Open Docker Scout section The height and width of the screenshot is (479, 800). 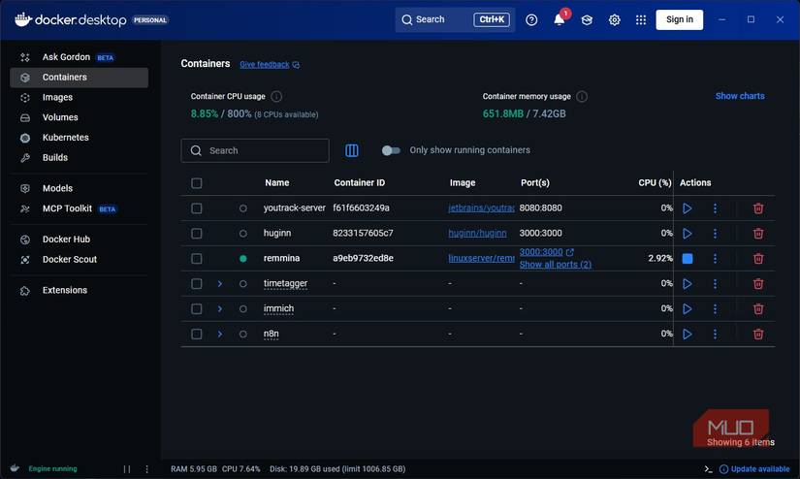coord(80,260)
